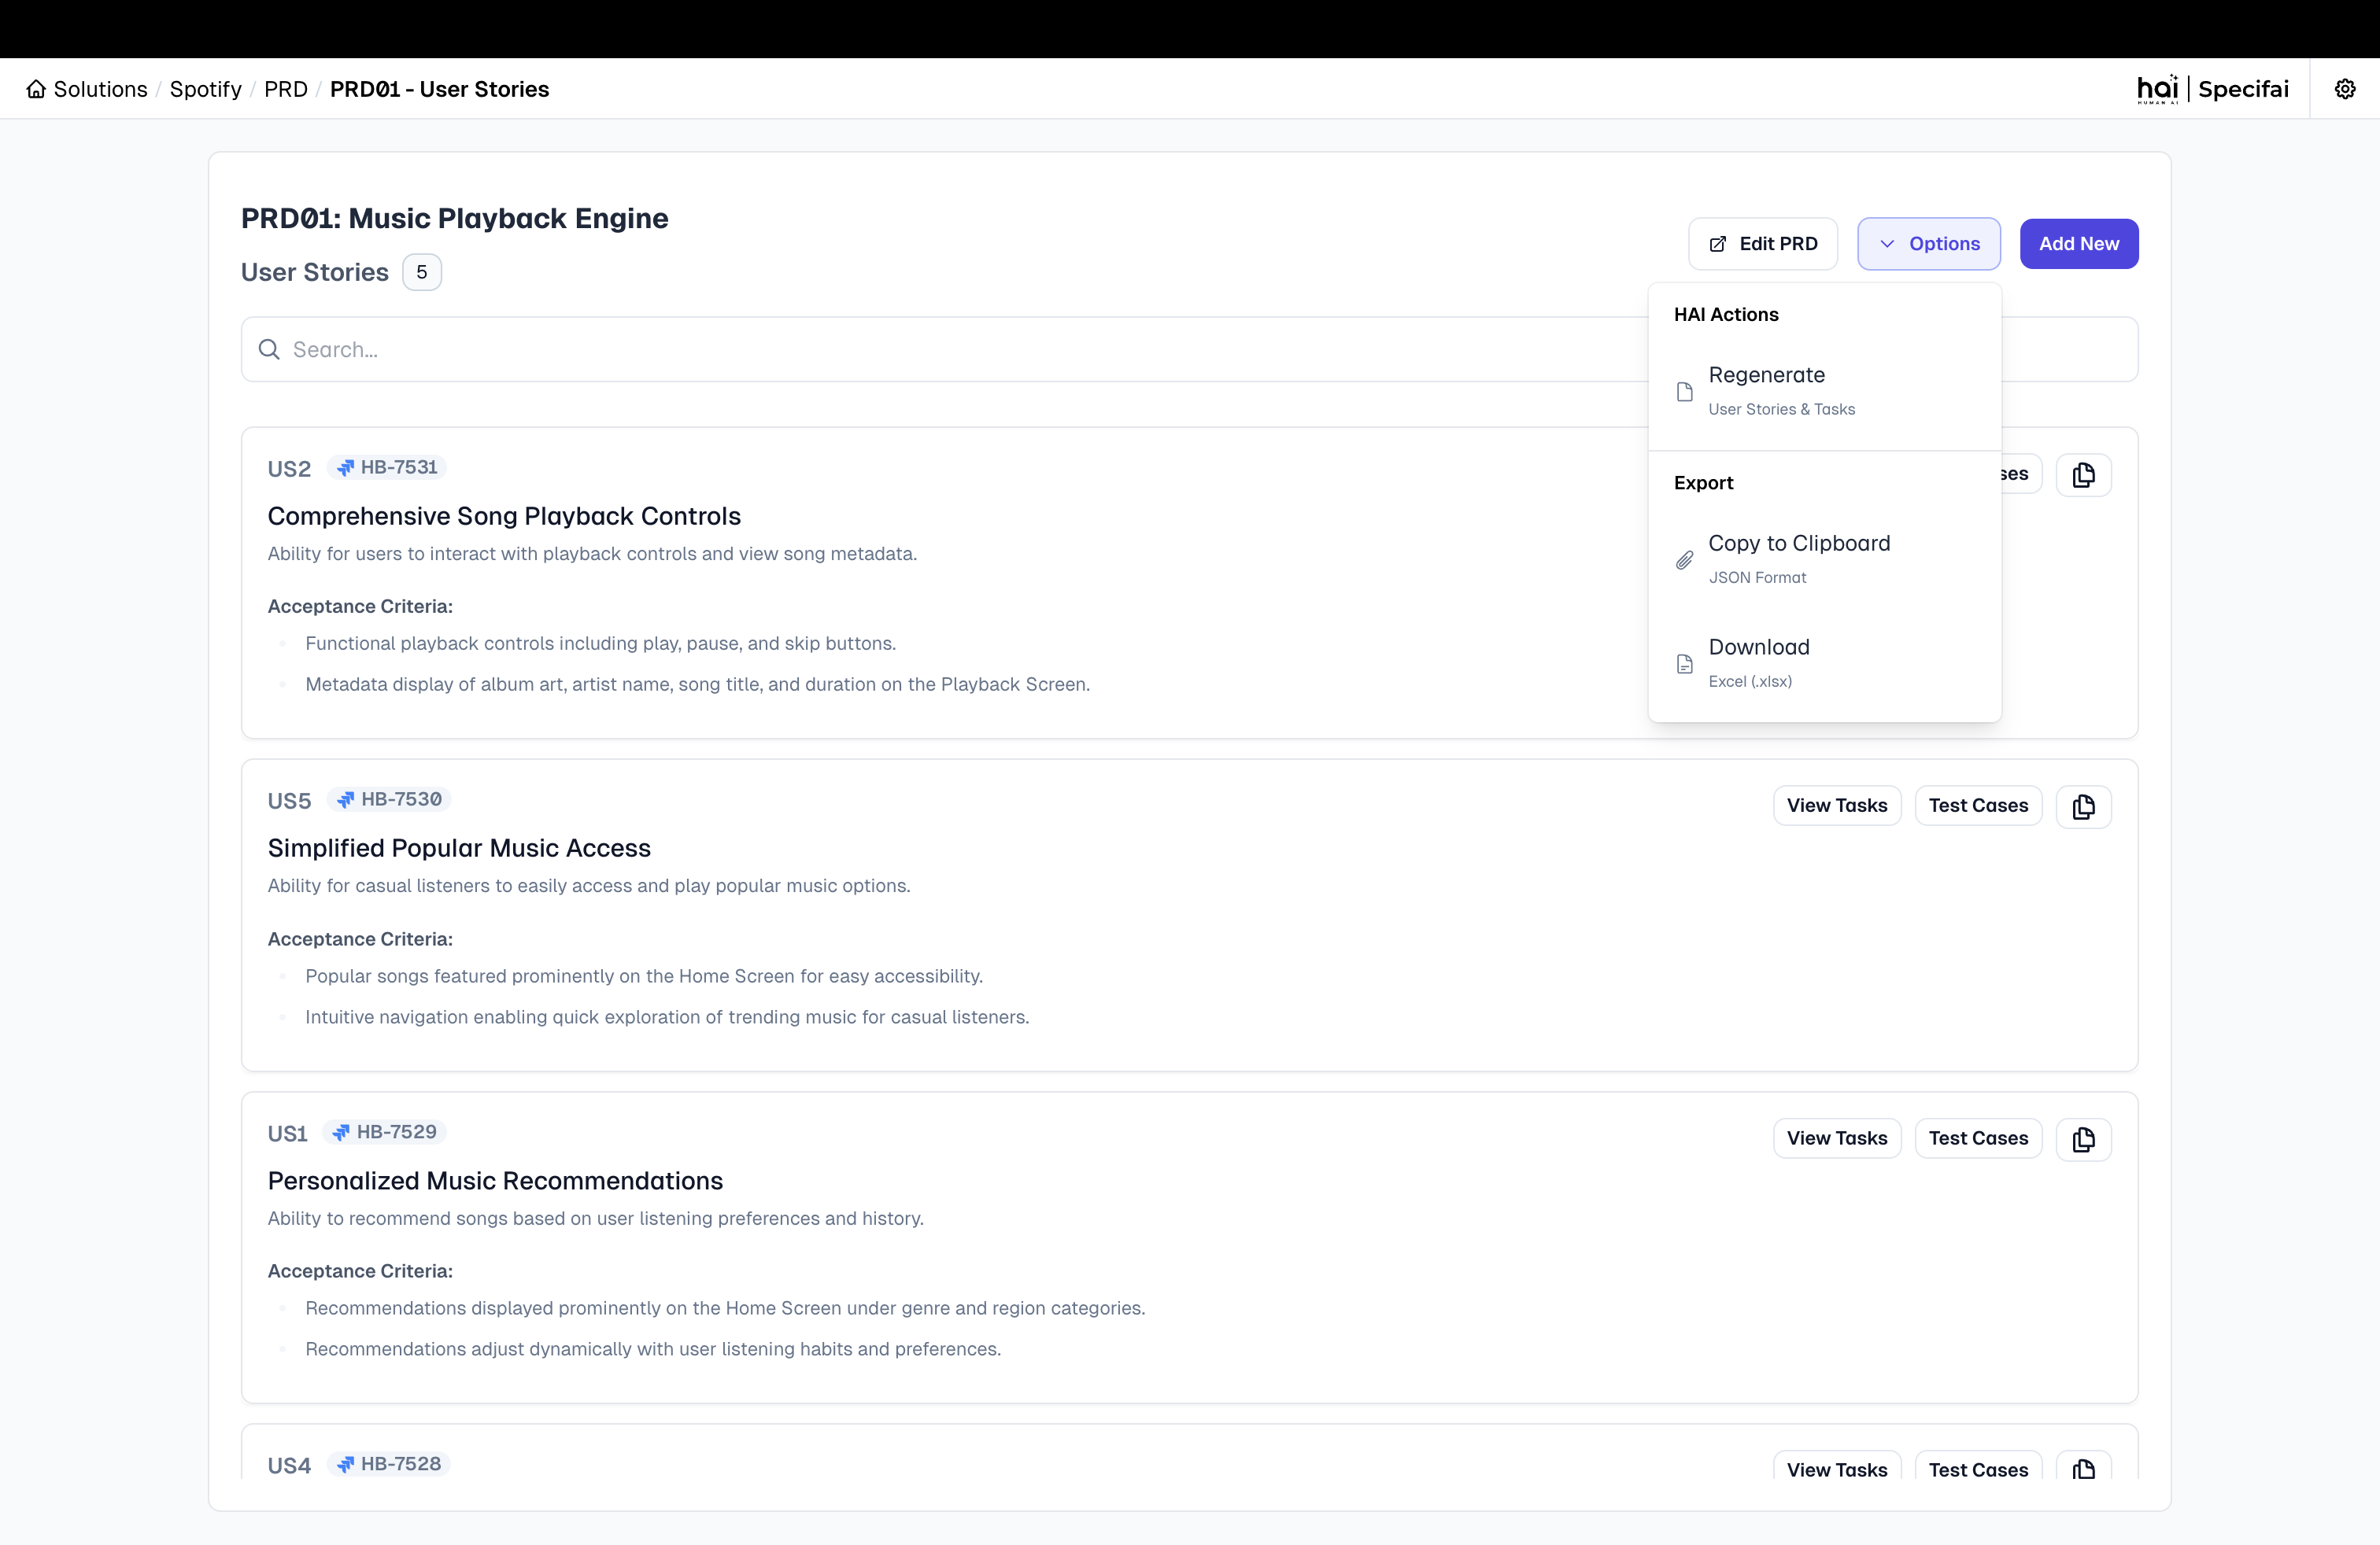Open View Tasks for US5
Image resolution: width=2380 pixels, height=1545 pixels.
[x=1836, y=806]
